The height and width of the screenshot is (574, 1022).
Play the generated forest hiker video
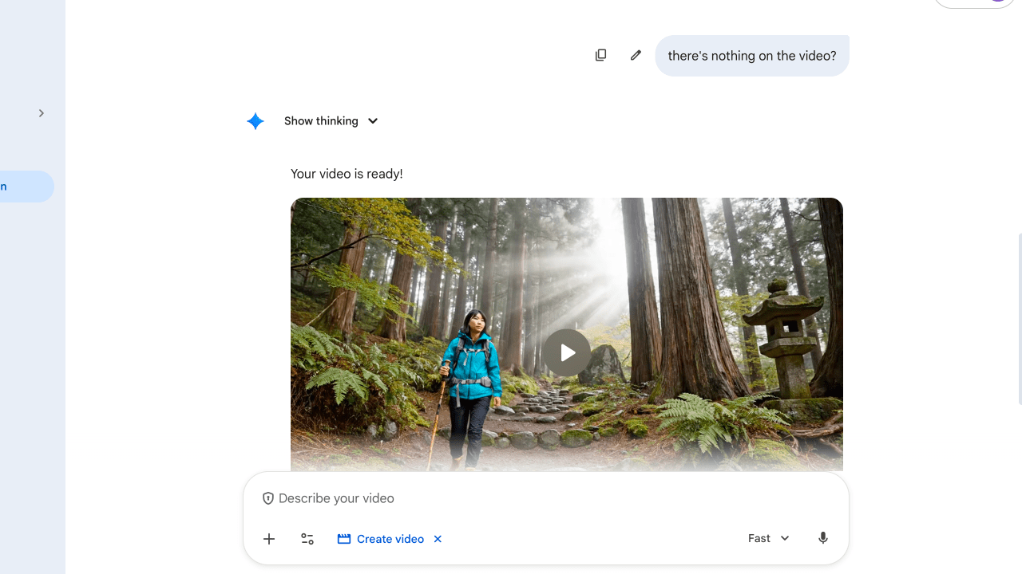(x=566, y=352)
